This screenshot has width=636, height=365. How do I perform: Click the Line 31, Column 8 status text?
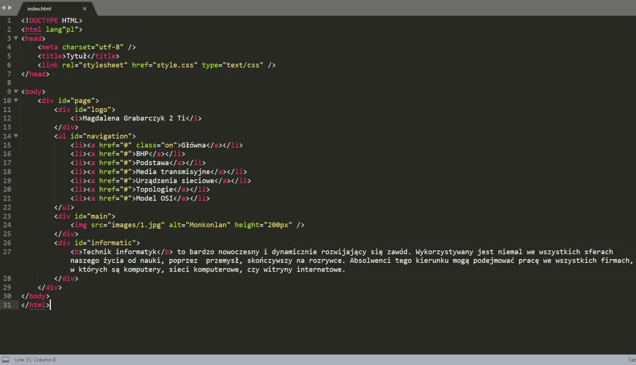[35, 360]
